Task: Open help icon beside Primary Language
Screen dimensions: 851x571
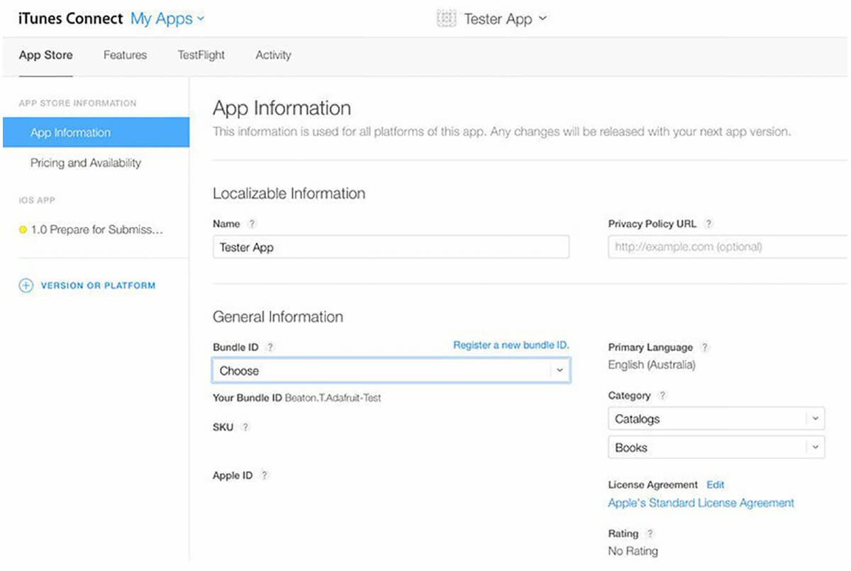Action: pyautogui.click(x=704, y=348)
